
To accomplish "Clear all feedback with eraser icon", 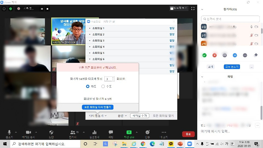I will (x=256, y=55).
